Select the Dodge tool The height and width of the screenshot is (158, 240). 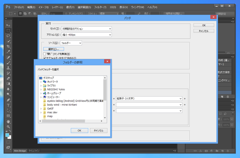pyautogui.click(x=8, y=94)
